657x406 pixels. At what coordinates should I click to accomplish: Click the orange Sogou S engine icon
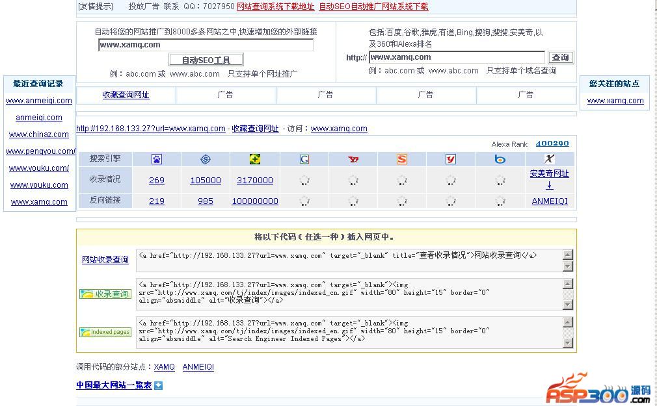pyautogui.click(x=402, y=159)
